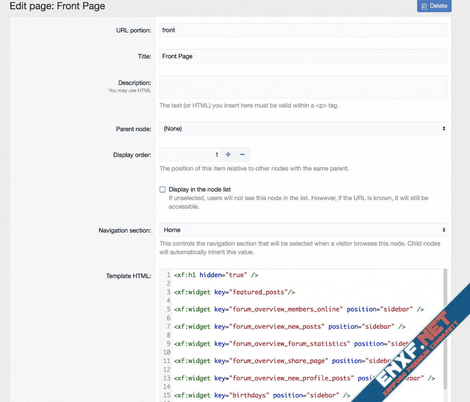Click the featured_posts widget code line
470x402 pixels.
pos(234,292)
